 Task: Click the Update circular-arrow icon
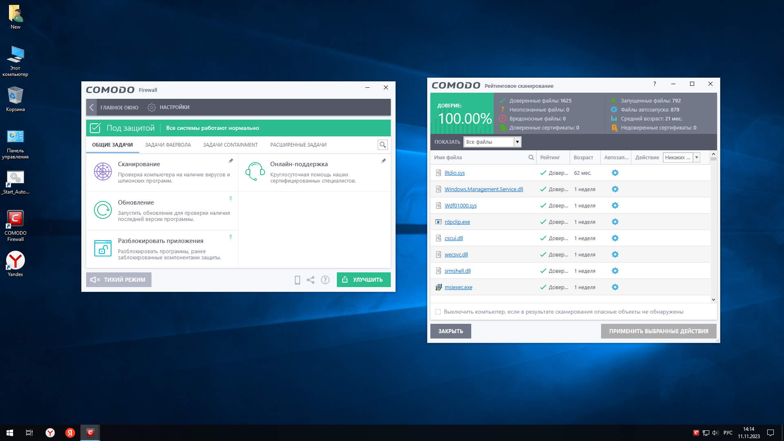click(103, 210)
